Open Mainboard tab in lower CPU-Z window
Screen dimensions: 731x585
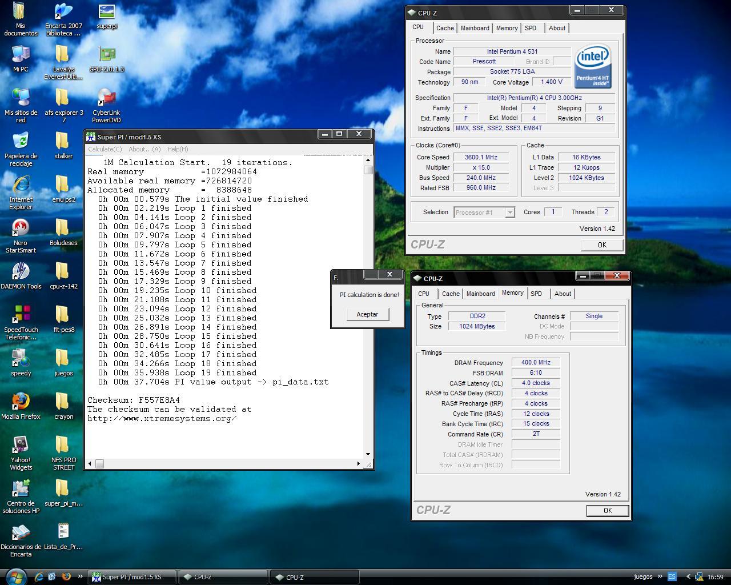click(480, 294)
